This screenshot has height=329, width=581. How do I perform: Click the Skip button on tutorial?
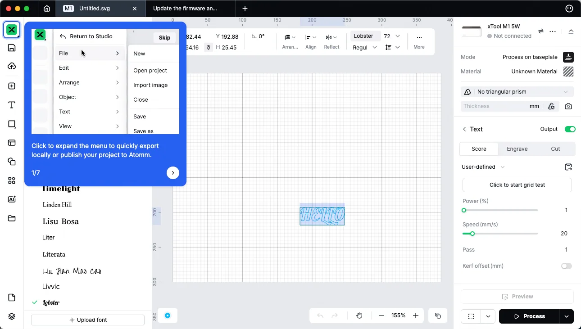pyautogui.click(x=164, y=38)
